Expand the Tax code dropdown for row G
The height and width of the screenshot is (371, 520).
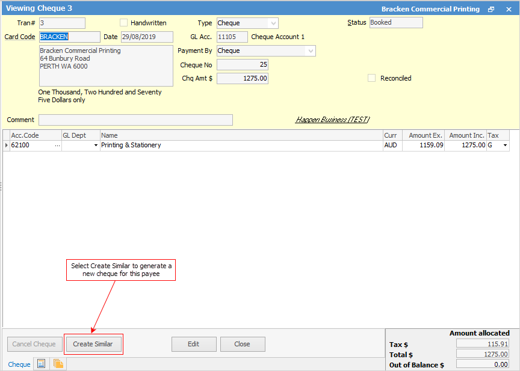click(504, 146)
